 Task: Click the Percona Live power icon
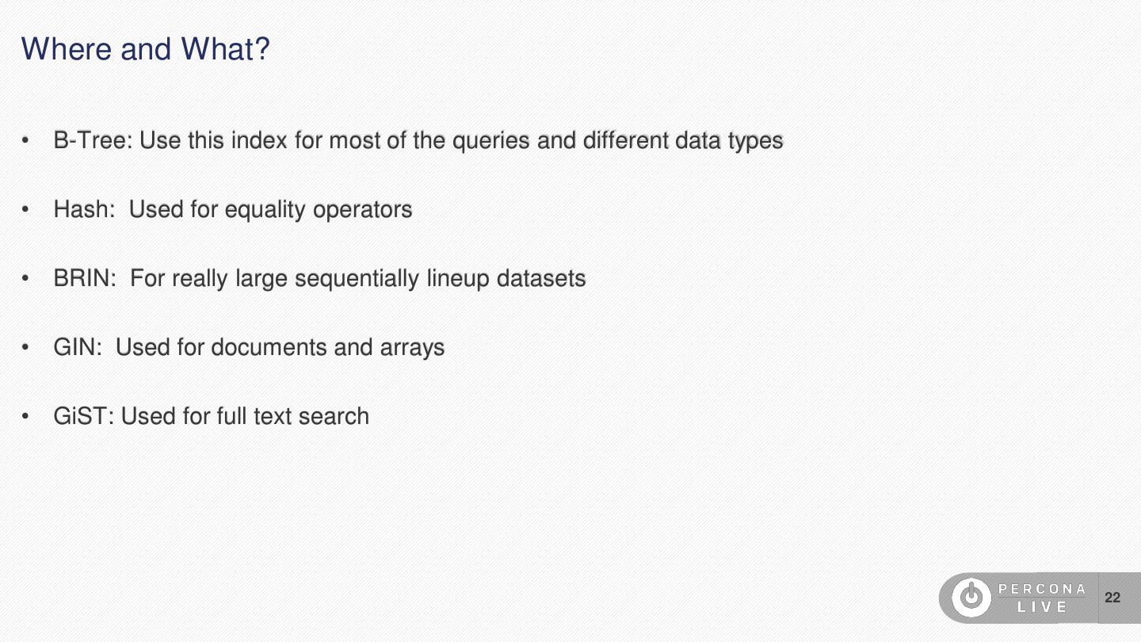[971, 598]
